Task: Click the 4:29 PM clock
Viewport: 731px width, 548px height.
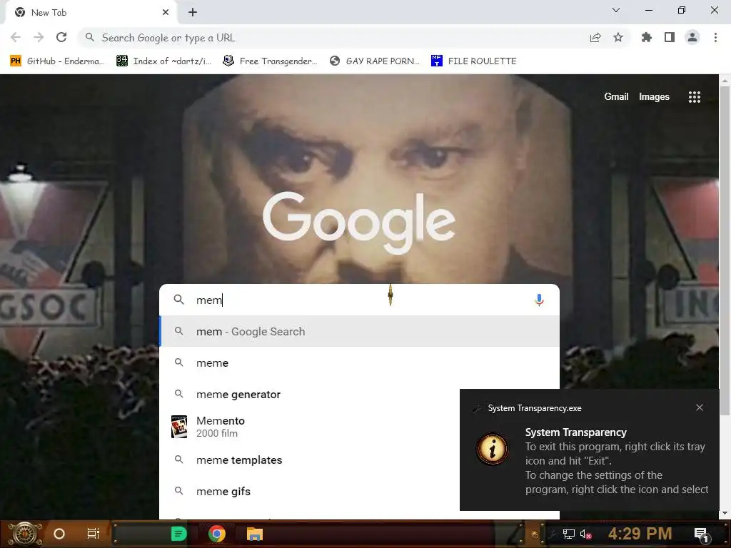Action: point(640,534)
